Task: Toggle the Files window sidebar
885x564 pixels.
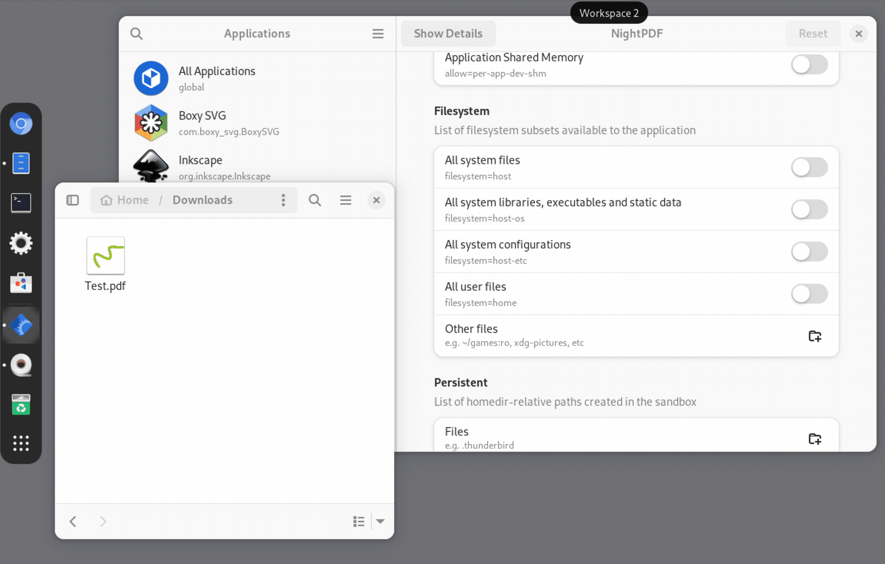Action: tap(73, 200)
